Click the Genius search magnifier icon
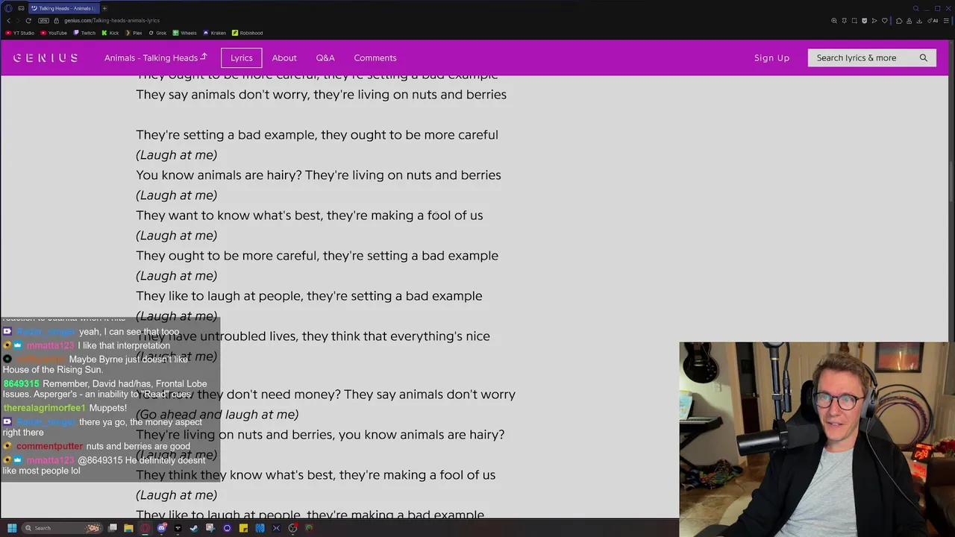 tap(924, 57)
